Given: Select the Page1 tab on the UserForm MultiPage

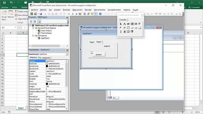Looking at the screenshot, I should pyautogui.click(x=92, y=42).
